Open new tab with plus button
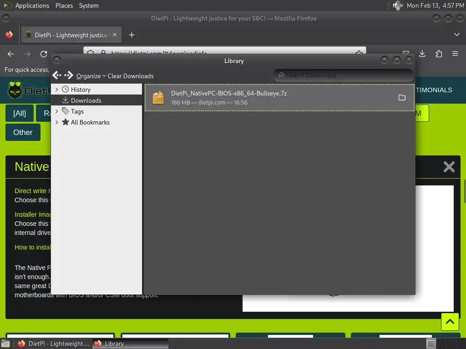 (x=132, y=35)
